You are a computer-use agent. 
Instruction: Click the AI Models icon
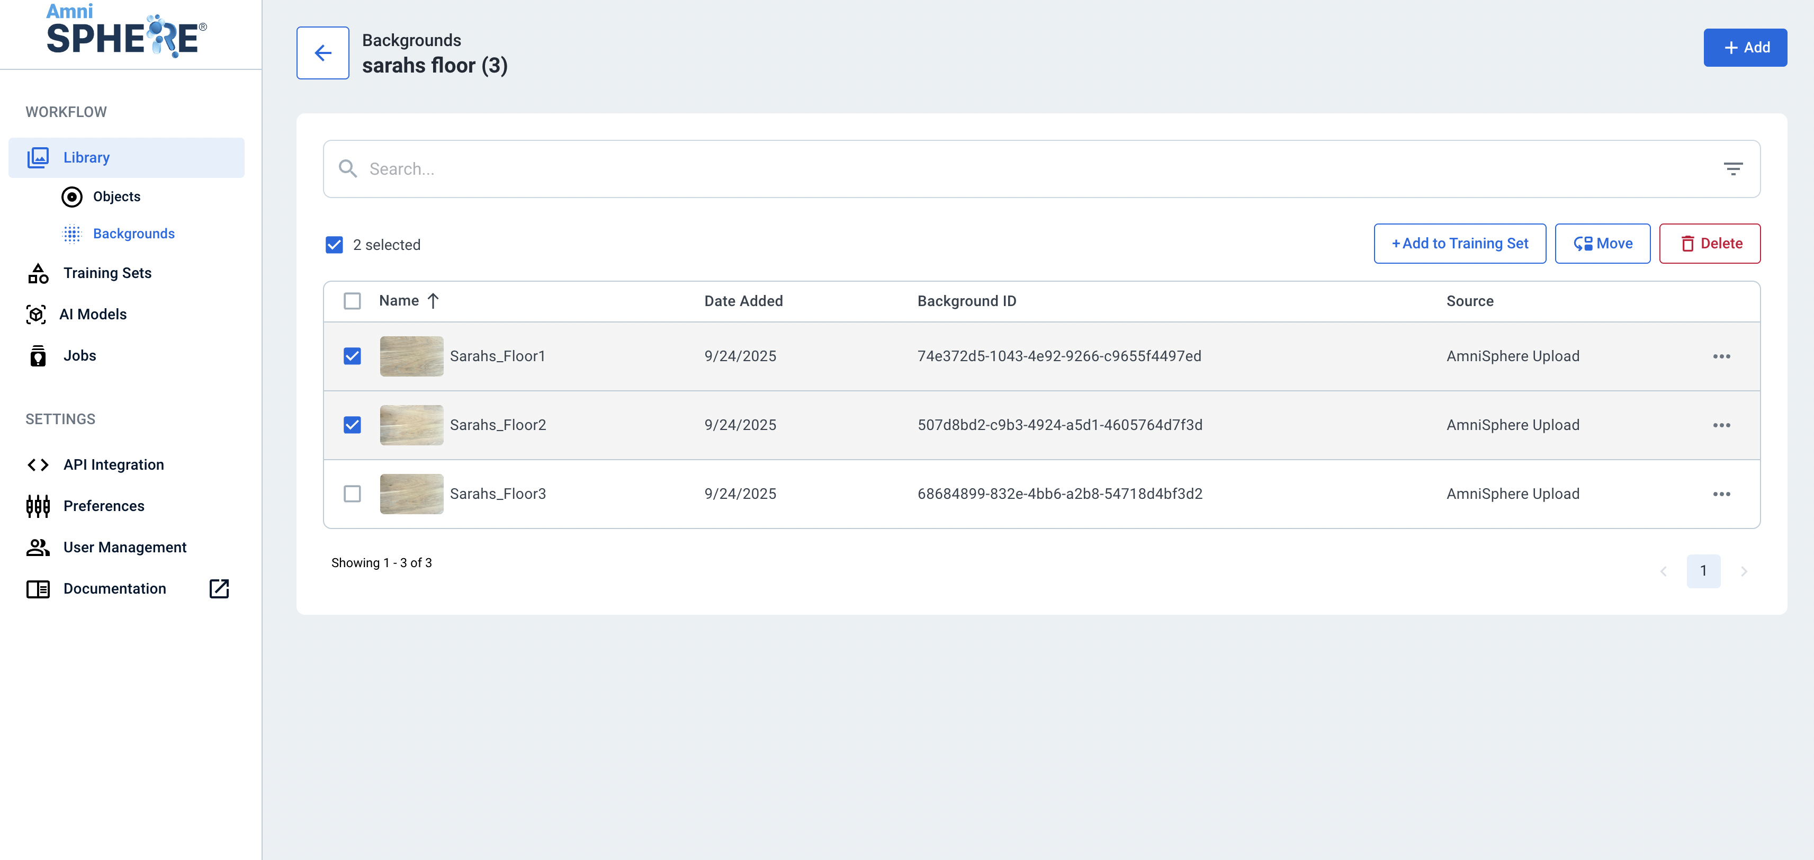pos(36,314)
